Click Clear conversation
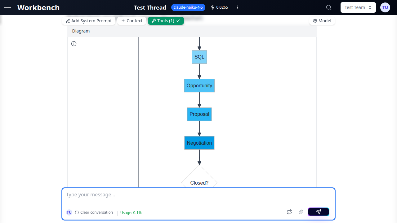Viewport: 397px width, 223px height. pyautogui.click(x=94, y=212)
